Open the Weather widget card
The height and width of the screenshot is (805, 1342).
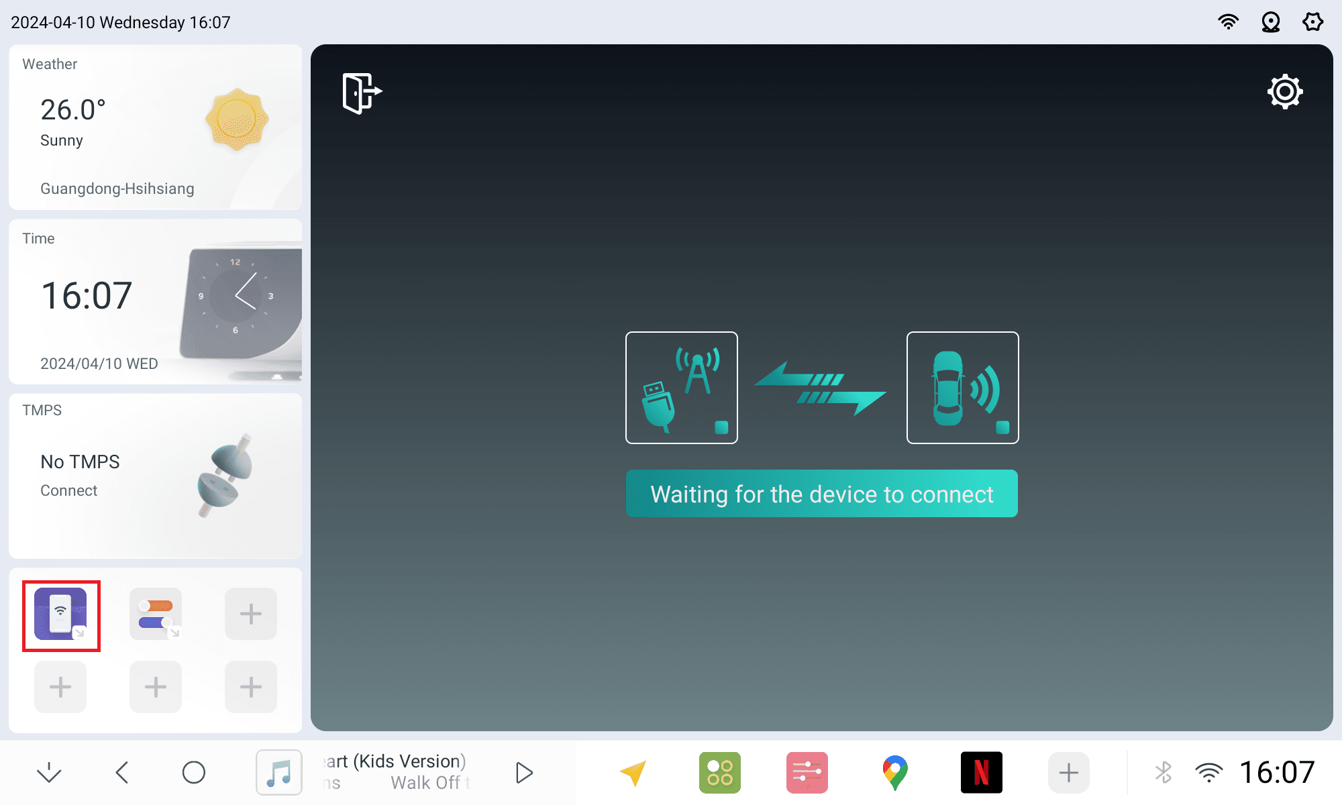[155, 127]
